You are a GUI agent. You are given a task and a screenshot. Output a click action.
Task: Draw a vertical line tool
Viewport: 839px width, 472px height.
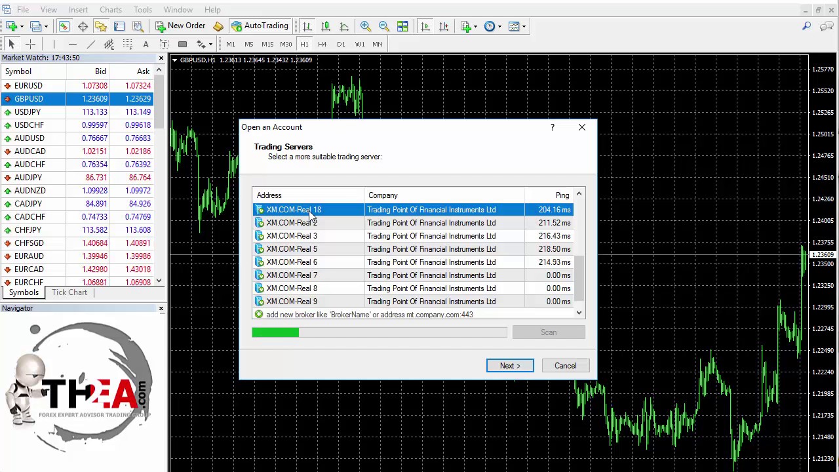[x=54, y=44]
